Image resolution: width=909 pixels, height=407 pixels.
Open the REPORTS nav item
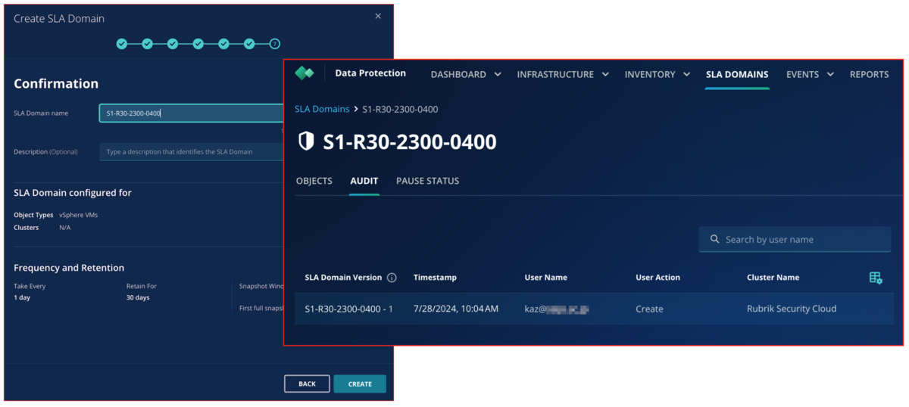tap(870, 74)
